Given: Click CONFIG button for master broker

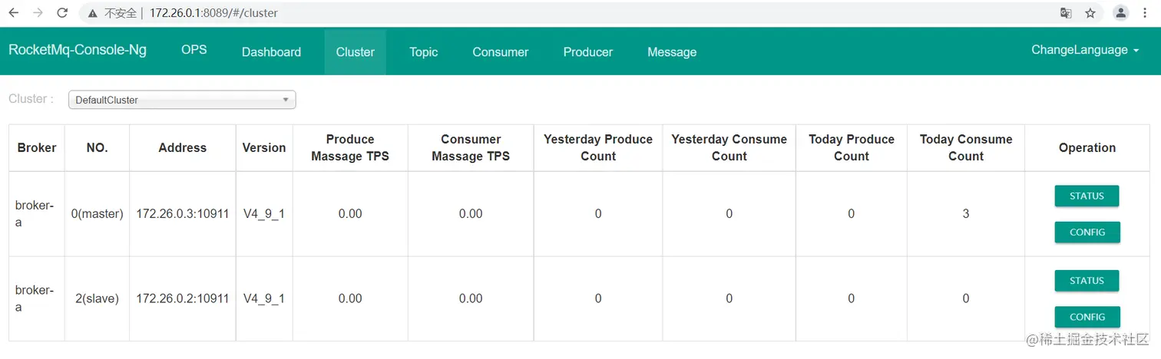Looking at the screenshot, I should [x=1087, y=232].
